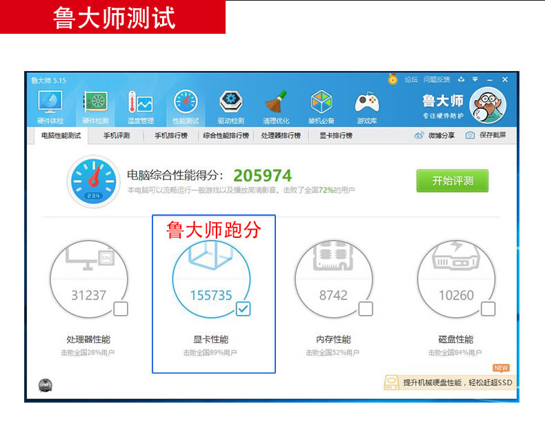Open 游戏库 game library controller icon

pyautogui.click(x=367, y=102)
